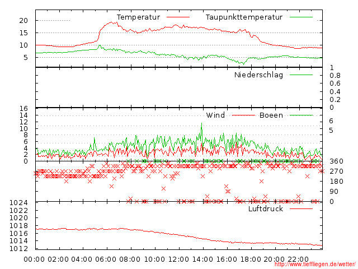Click the 10:00 time axis label
Screen dimensions: 358x269
pyautogui.click(x=154, y=259)
